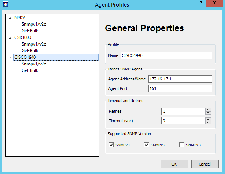
Task: Collapse the CSR1000 profile node
Action: (x=10, y=37)
